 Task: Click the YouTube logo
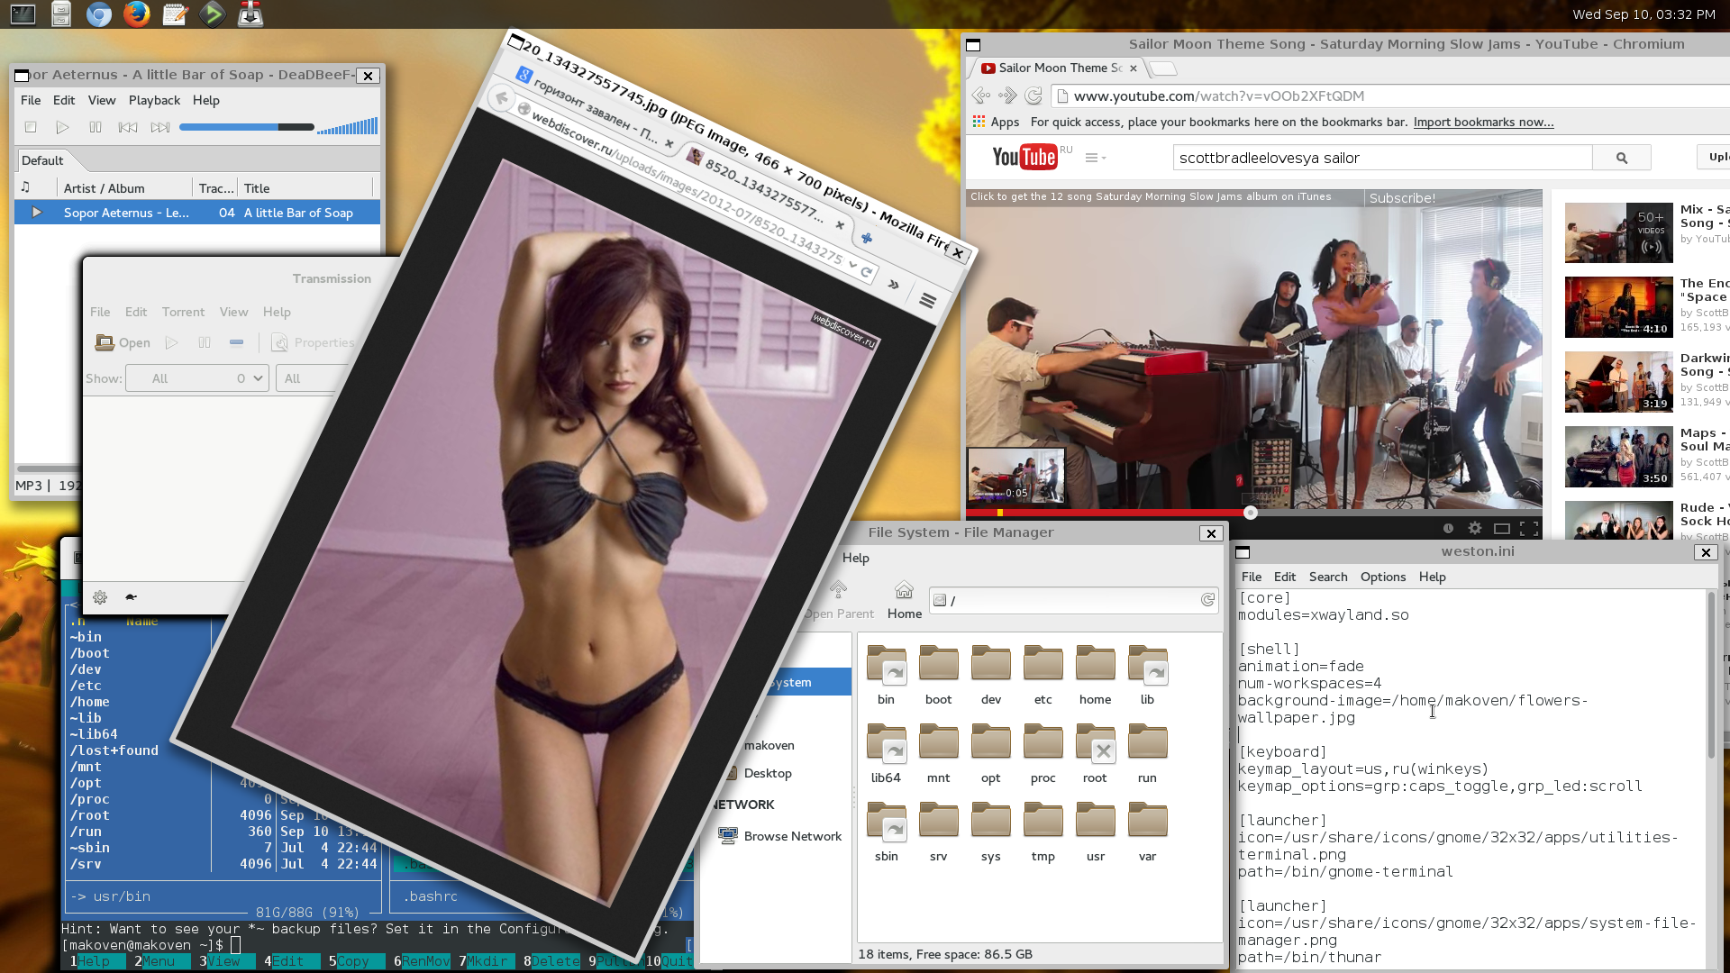(1024, 157)
